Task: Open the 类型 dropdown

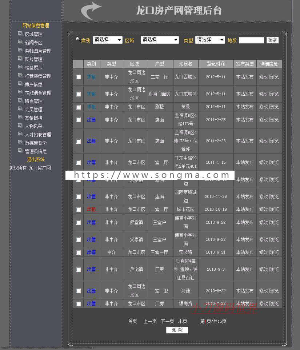Action: (210, 40)
